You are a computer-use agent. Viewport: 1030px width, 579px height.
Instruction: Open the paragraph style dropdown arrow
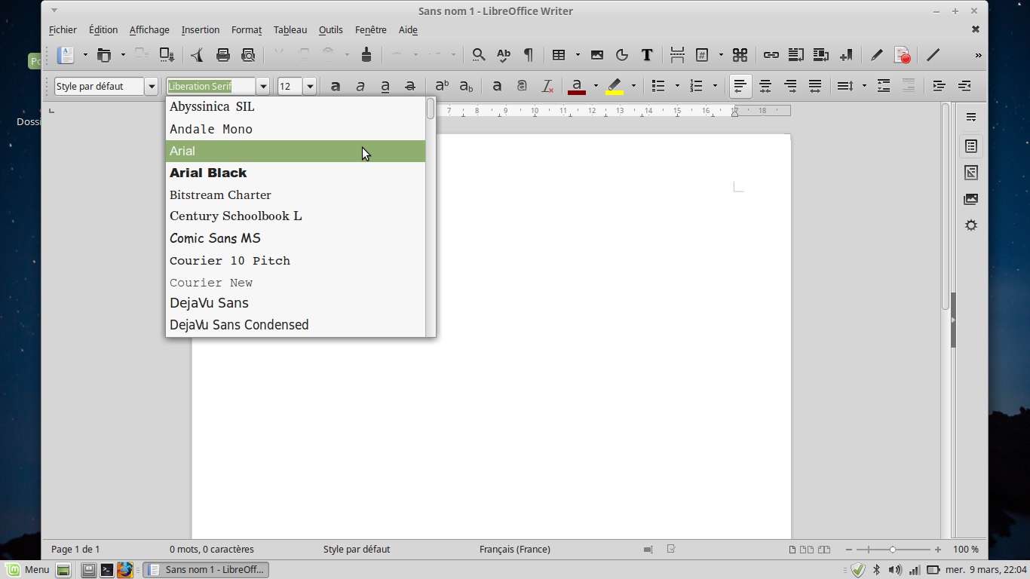pyautogui.click(x=151, y=86)
